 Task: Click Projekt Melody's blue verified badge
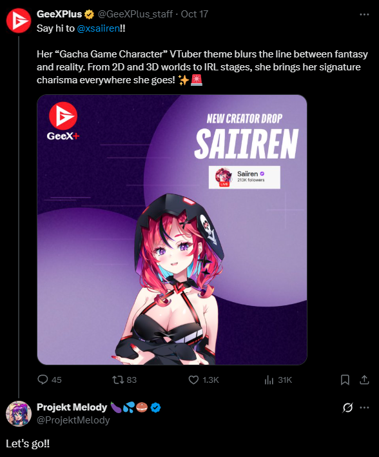coord(156,407)
